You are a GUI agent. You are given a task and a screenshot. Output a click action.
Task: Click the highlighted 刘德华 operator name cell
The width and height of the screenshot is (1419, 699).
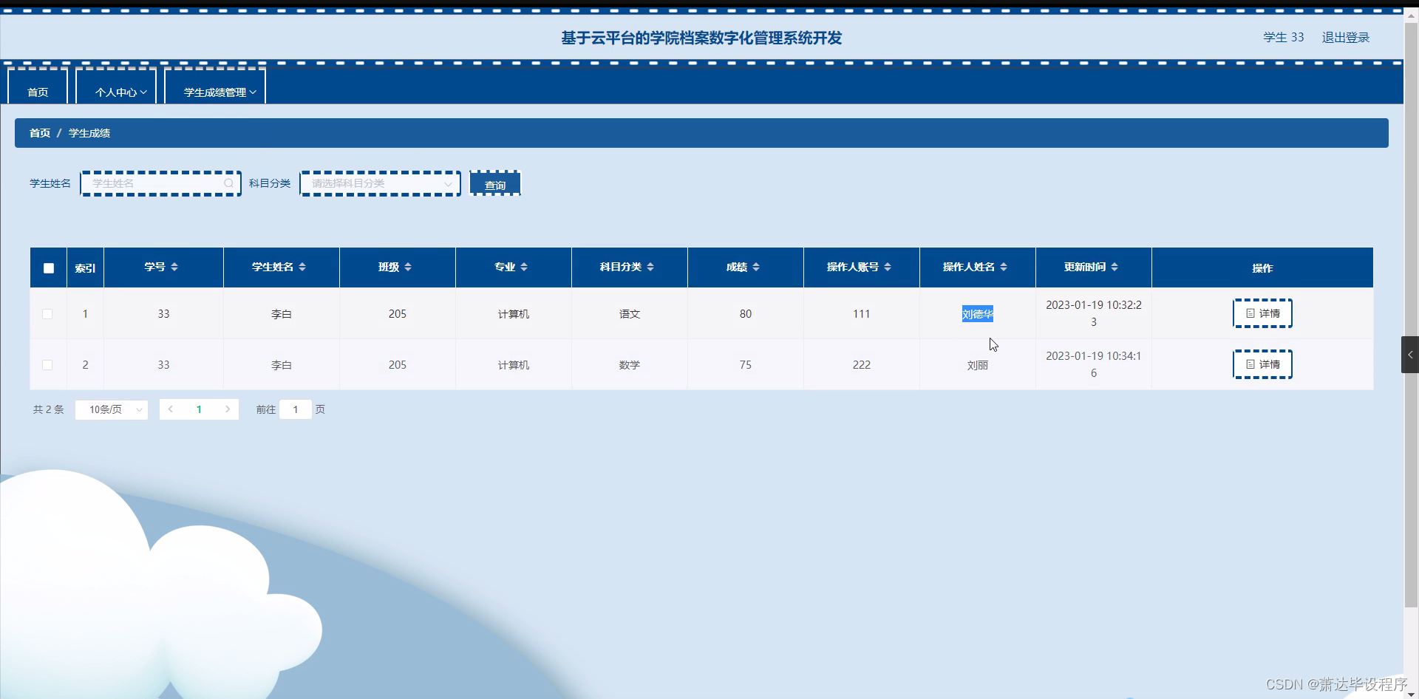pyautogui.click(x=978, y=314)
